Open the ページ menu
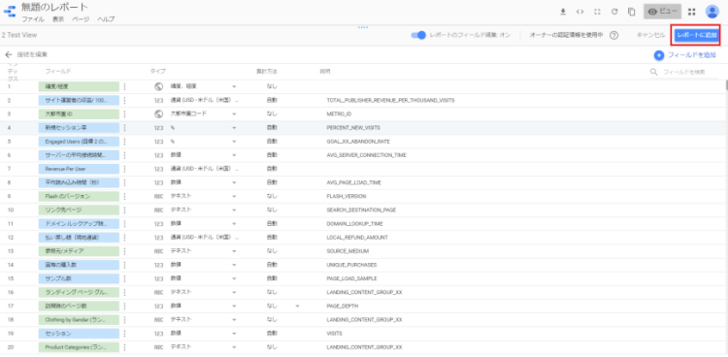 (x=81, y=19)
